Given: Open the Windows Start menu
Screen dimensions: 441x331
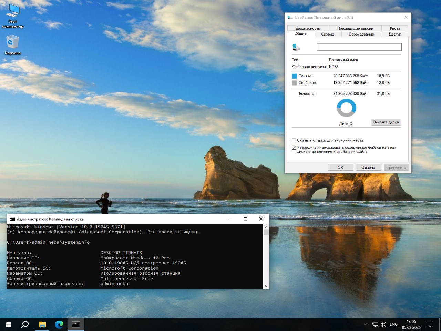Looking at the screenshot, I should (8, 324).
